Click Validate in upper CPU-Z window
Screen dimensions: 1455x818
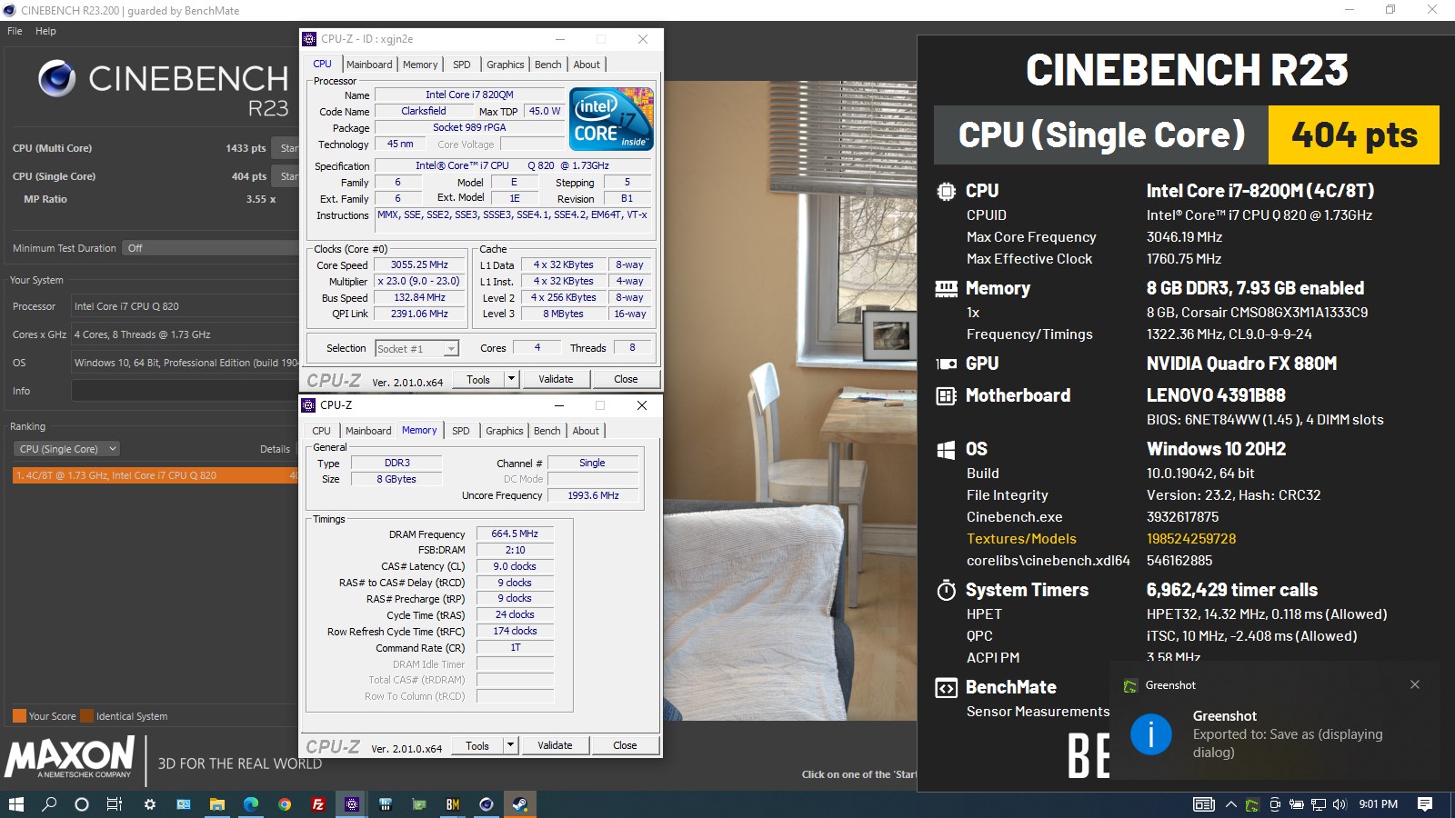click(x=556, y=379)
